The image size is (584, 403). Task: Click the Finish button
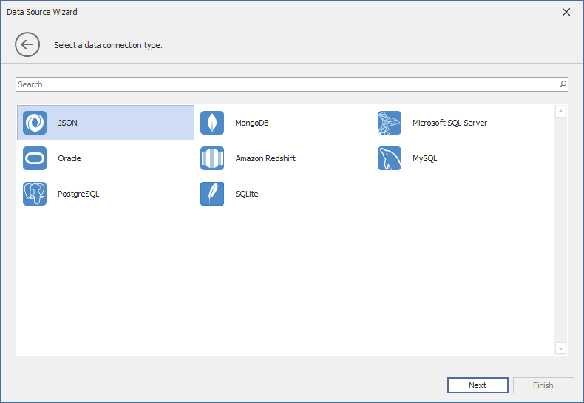[543, 385]
